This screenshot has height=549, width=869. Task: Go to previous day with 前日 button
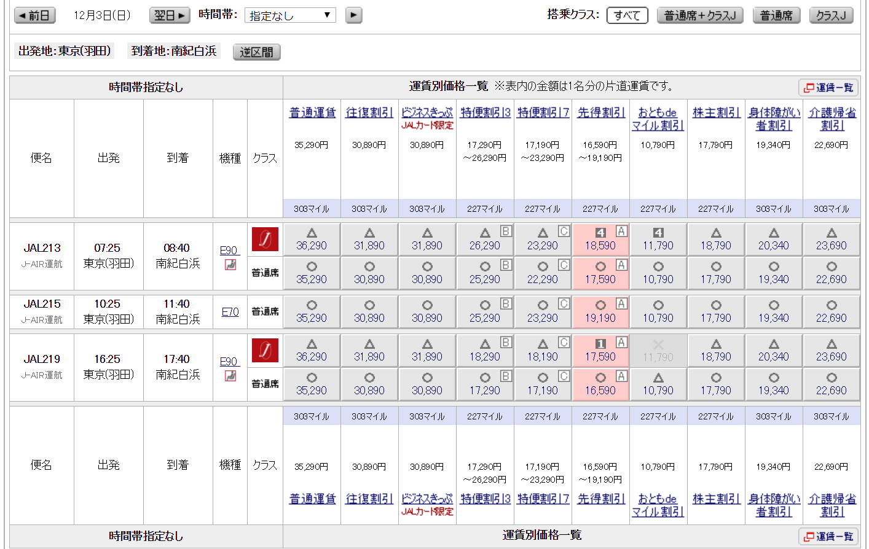pos(35,15)
